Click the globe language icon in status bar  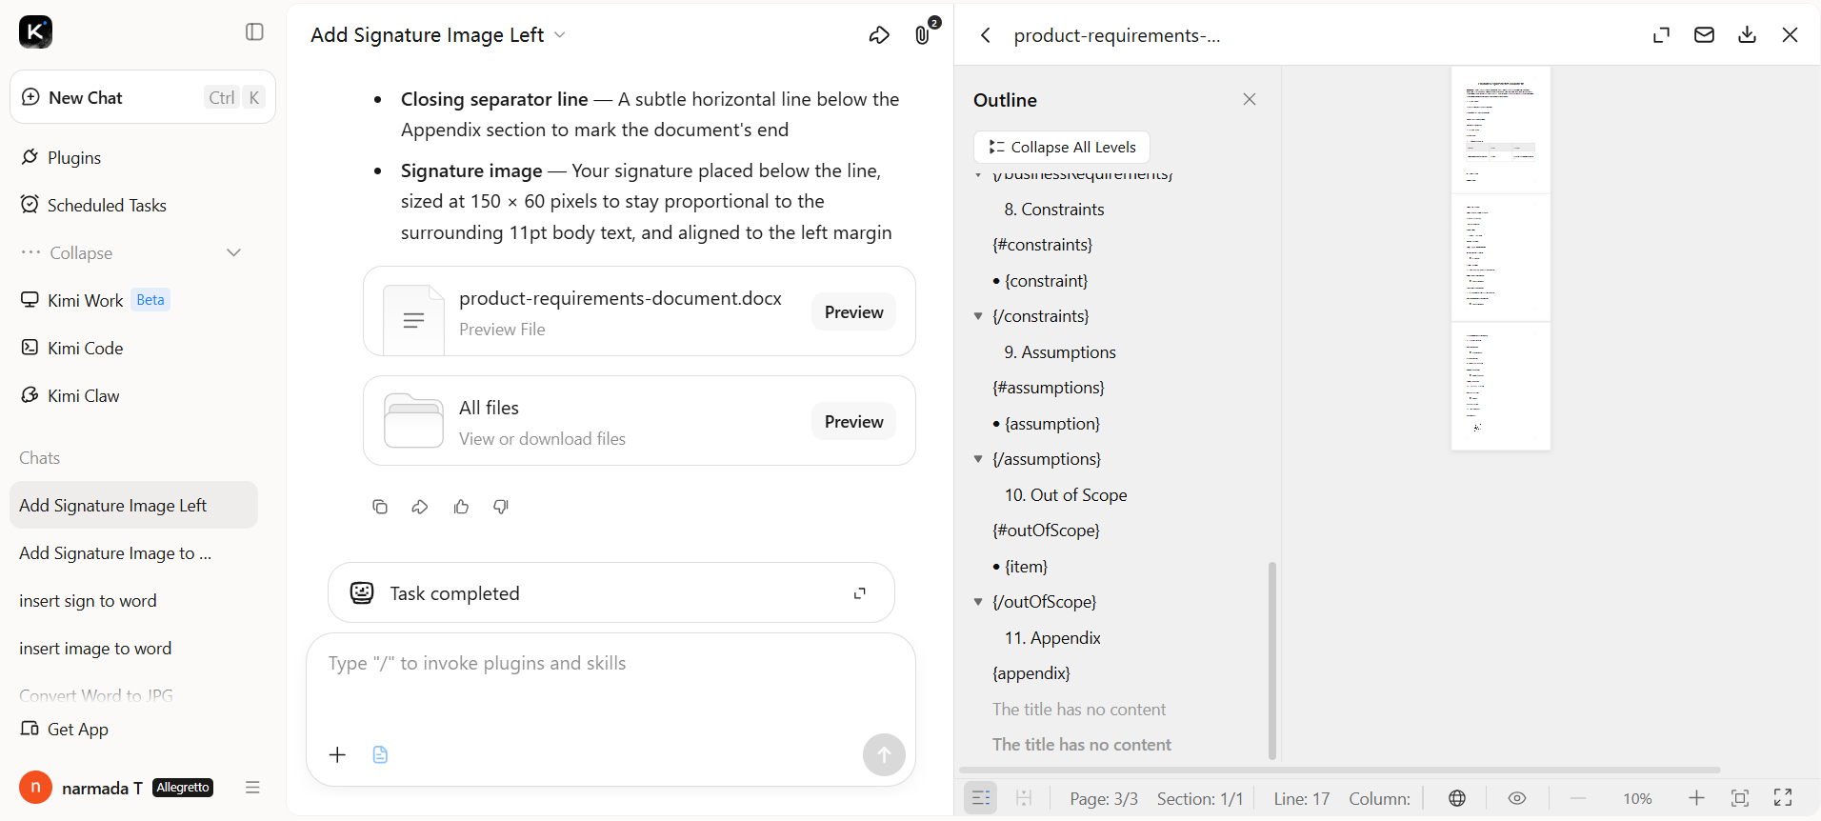[x=1457, y=798]
